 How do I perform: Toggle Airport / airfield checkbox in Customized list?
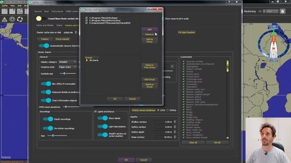point(183,69)
